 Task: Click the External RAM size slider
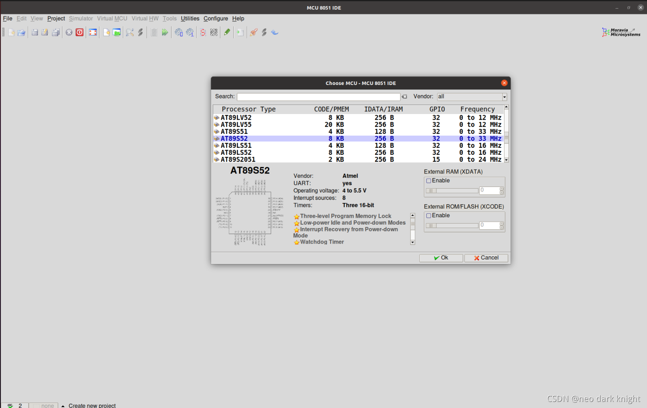point(452,191)
